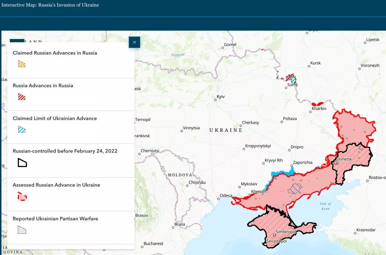Click the Russian-controlled before February 24 outline icon
The image size is (386, 255).
click(22, 163)
